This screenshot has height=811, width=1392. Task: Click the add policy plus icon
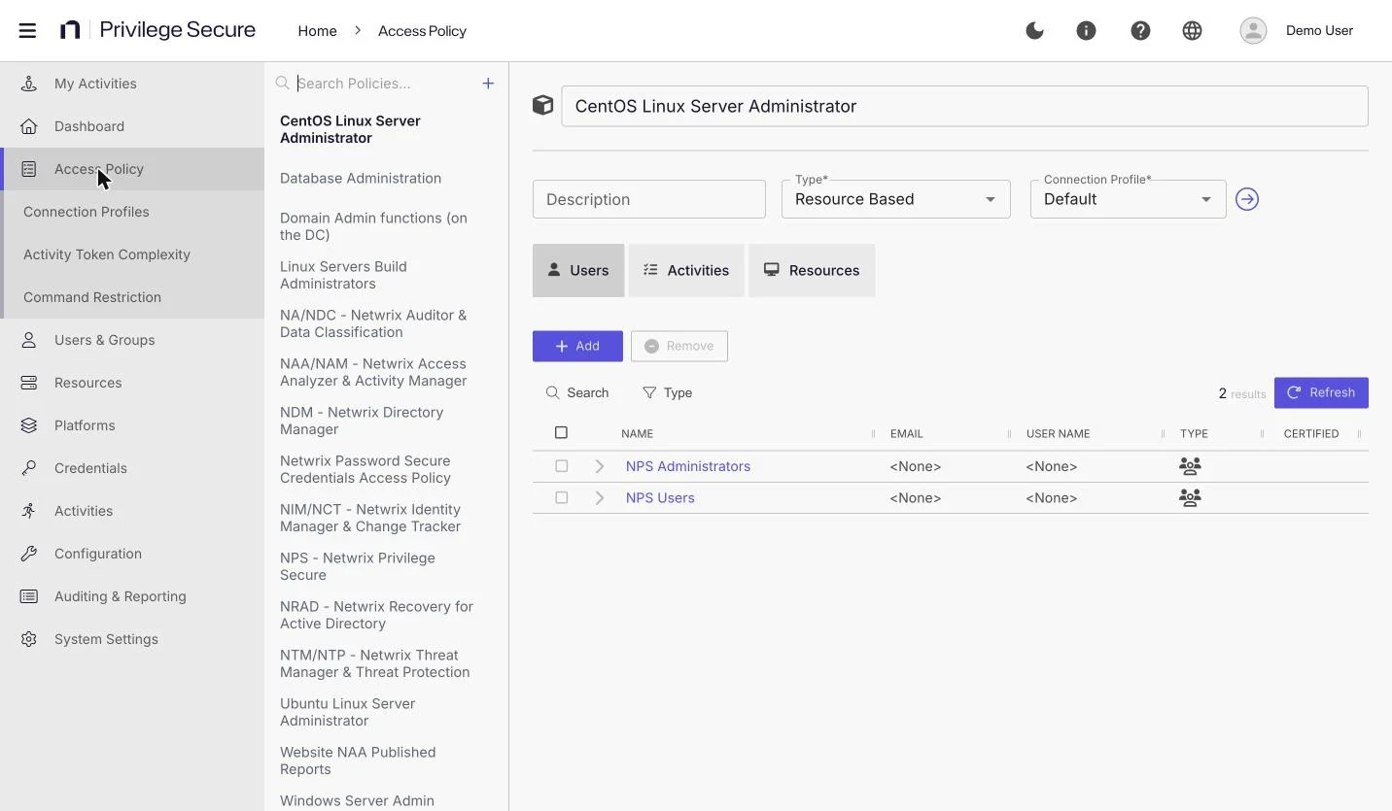pyautogui.click(x=488, y=84)
